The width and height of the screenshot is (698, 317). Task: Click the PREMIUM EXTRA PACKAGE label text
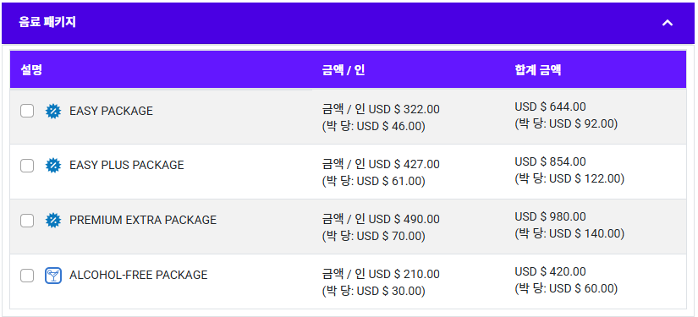click(143, 220)
